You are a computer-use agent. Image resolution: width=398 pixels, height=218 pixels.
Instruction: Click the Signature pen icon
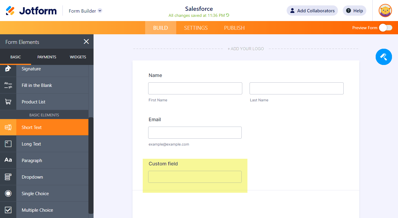pos(8,69)
